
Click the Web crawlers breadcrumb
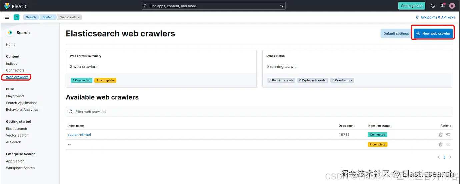(x=69, y=17)
